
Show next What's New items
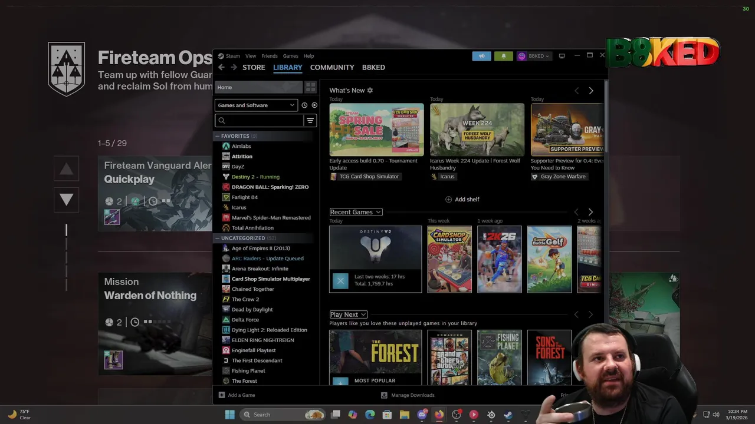tap(591, 91)
